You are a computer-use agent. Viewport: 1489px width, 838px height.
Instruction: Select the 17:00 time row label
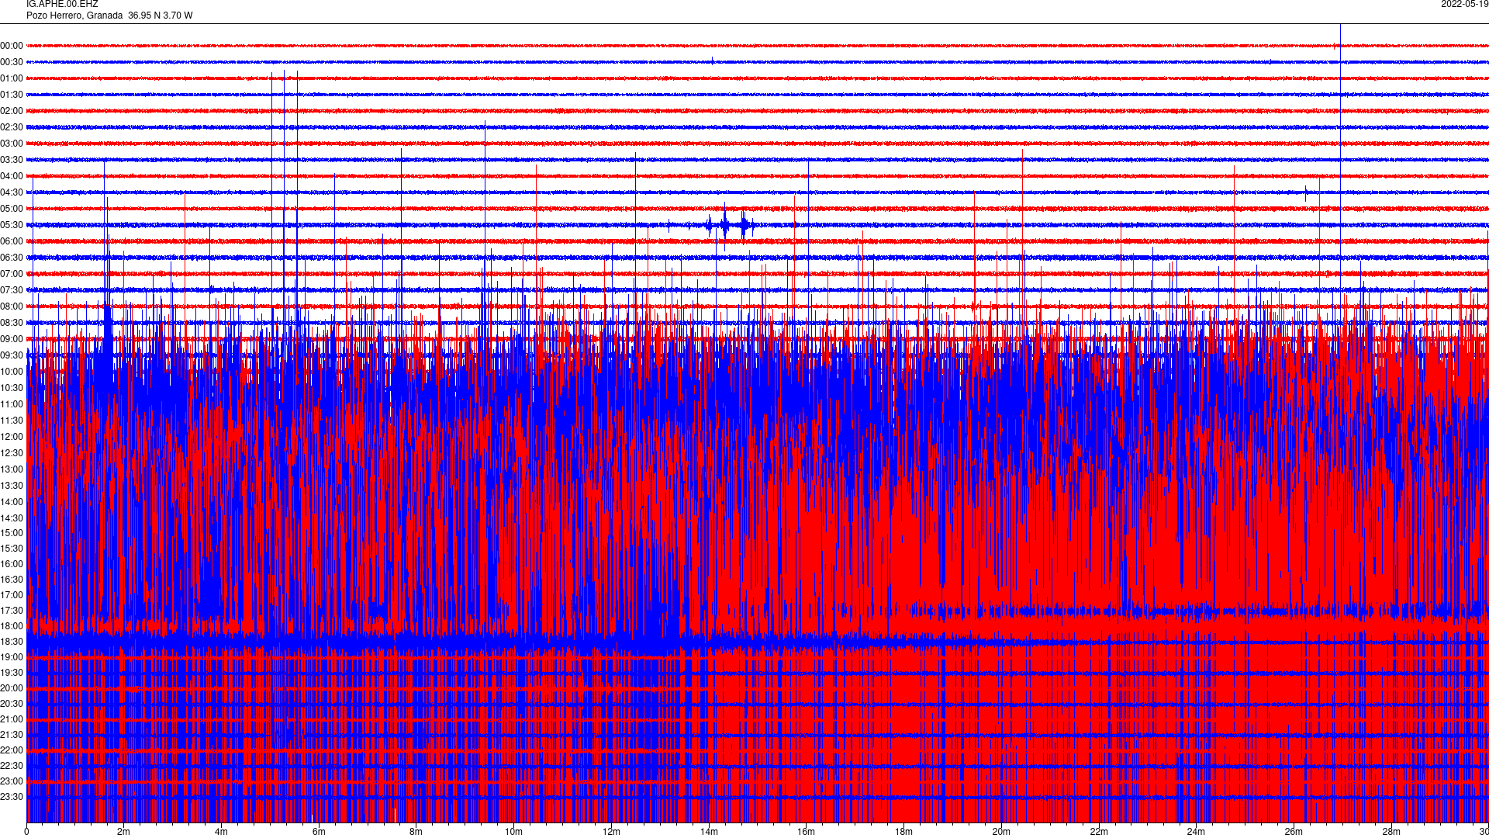12,595
